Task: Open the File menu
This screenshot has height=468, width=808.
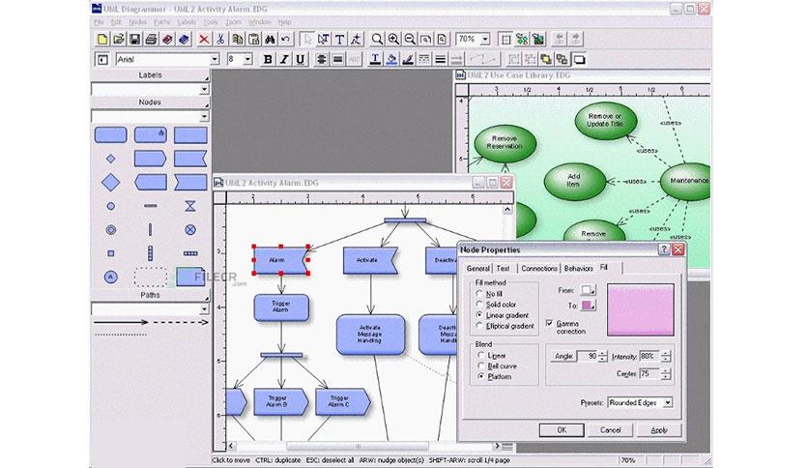Action: tap(99, 22)
